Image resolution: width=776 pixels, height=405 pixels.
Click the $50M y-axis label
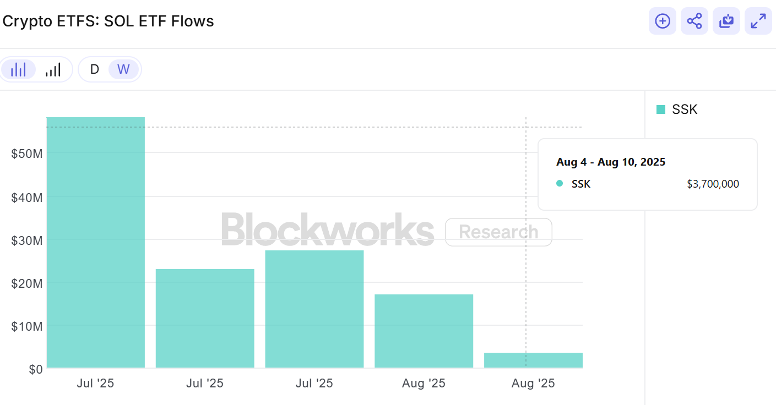coord(27,154)
